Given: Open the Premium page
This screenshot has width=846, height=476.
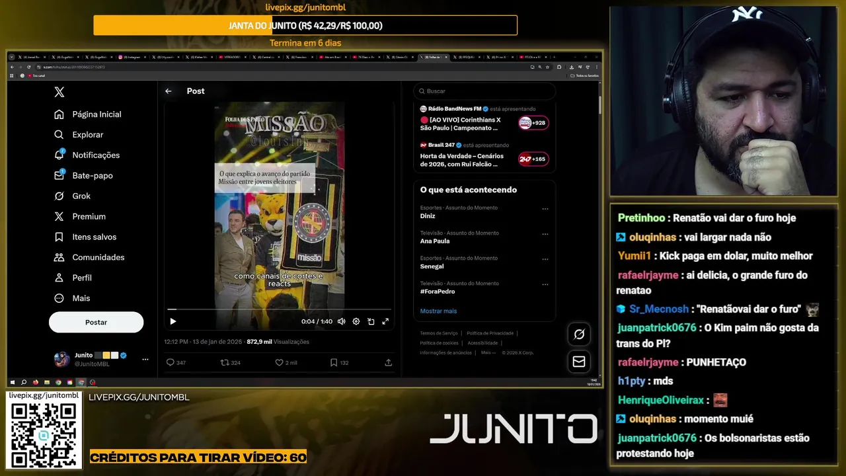Looking at the screenshot, I should pyautogui.click(x=80, y=217).
